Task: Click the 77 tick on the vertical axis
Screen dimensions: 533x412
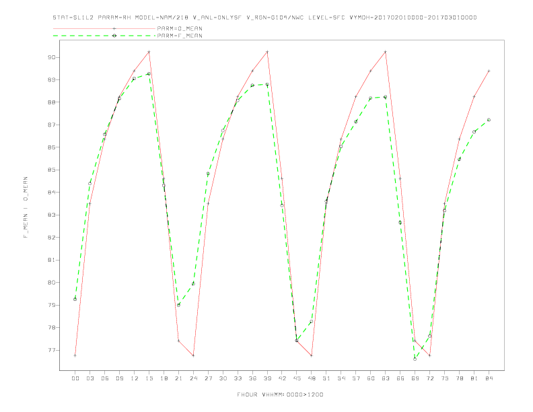Action: (x=52, y=350)
